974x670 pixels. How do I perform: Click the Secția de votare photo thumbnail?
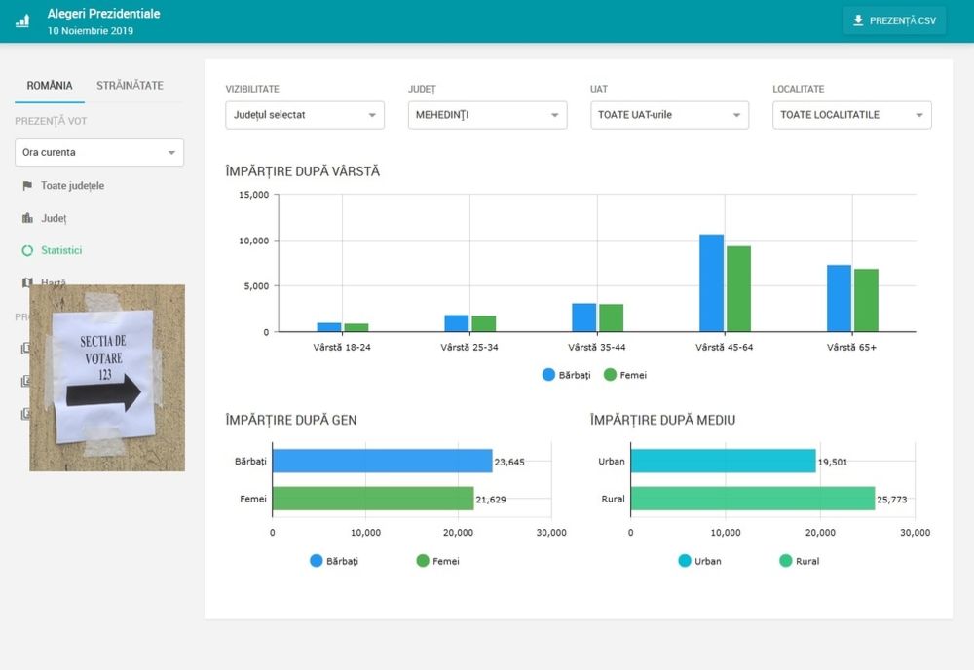(x=107, y=378)
